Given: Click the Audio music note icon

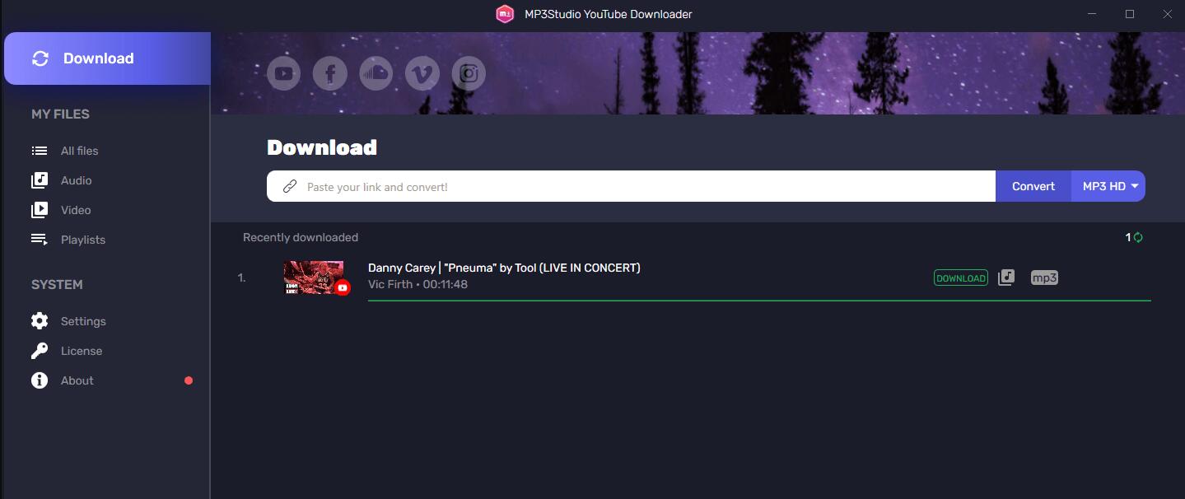Looking at the screenshot, I should pos(40,180).
